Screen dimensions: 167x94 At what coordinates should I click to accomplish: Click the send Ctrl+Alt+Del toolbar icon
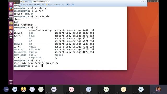[x=51, y=5]
